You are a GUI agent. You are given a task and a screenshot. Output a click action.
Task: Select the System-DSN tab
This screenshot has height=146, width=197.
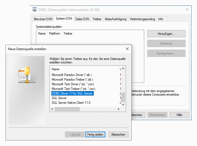click(x=64, y=19)
